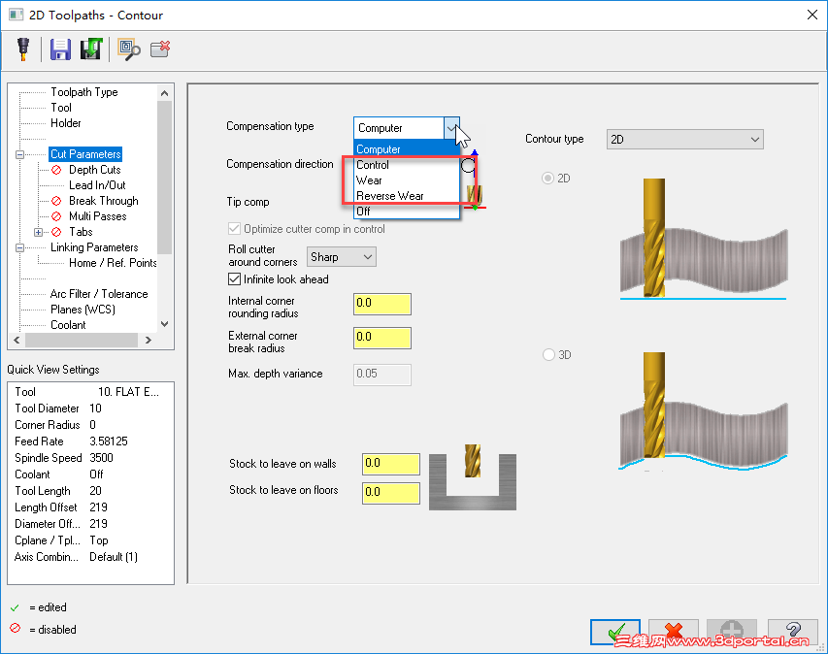This screenshot has height=654, width=828.
Task: Click the question mark help button
Action: tap(792, 632)
